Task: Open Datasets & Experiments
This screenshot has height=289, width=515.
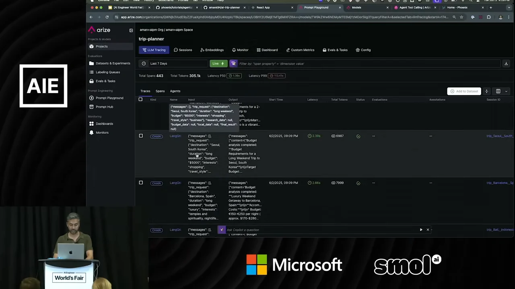Action: (111, 63)
